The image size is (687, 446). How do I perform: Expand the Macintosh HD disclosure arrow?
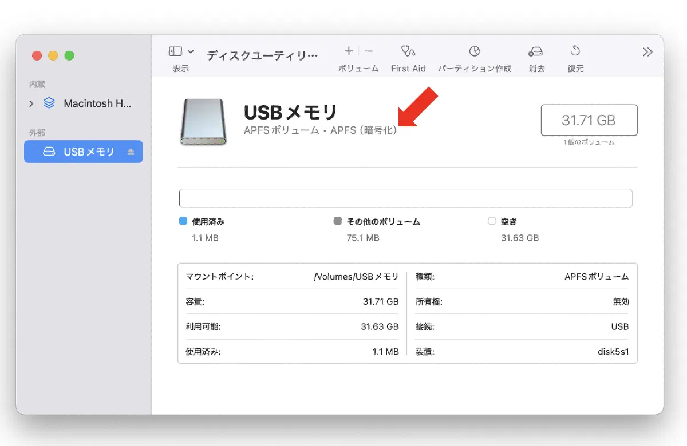pos(31,104)
